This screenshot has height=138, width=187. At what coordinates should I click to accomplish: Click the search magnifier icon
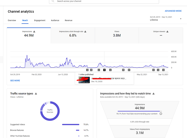pos(53,1)
